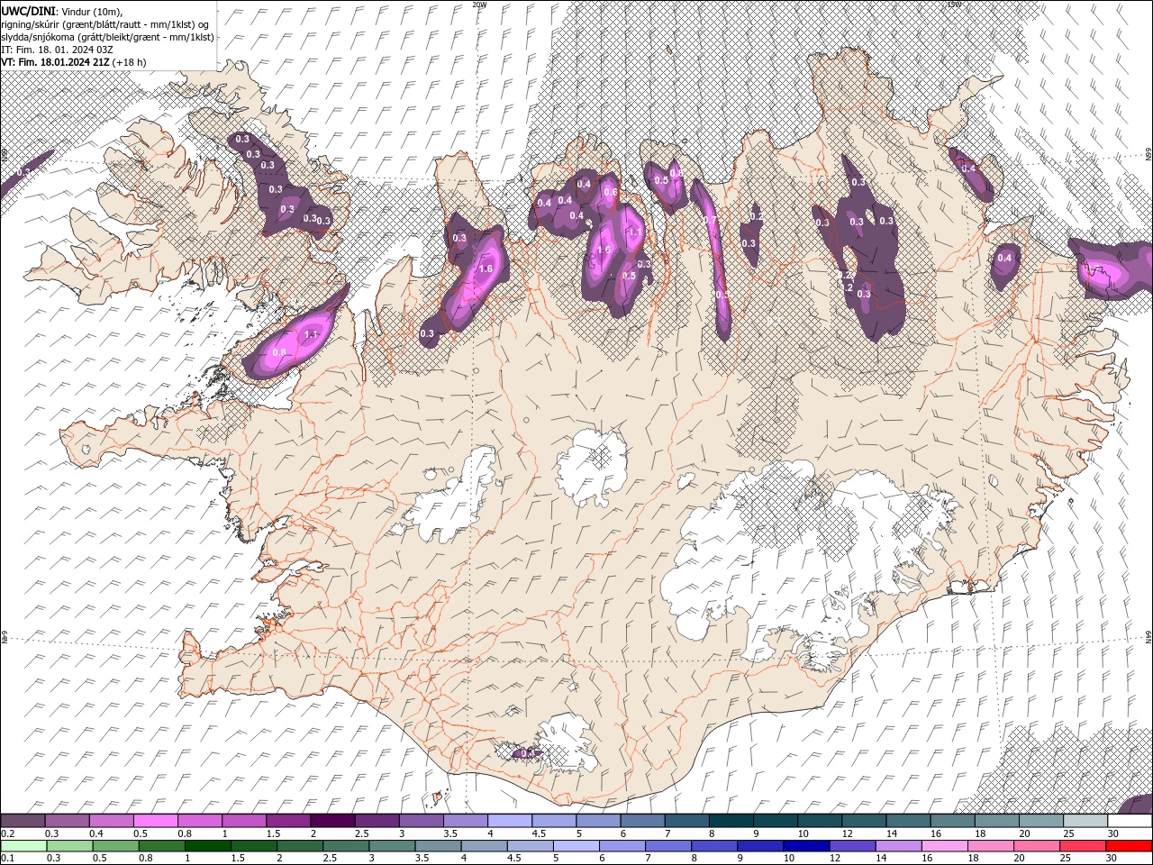The height and width of the screenshot is (865, 1153).
Task: Click the 'VT: Fim. 18.01.2024 21Z' valid time line
Action: coord(56,62)
